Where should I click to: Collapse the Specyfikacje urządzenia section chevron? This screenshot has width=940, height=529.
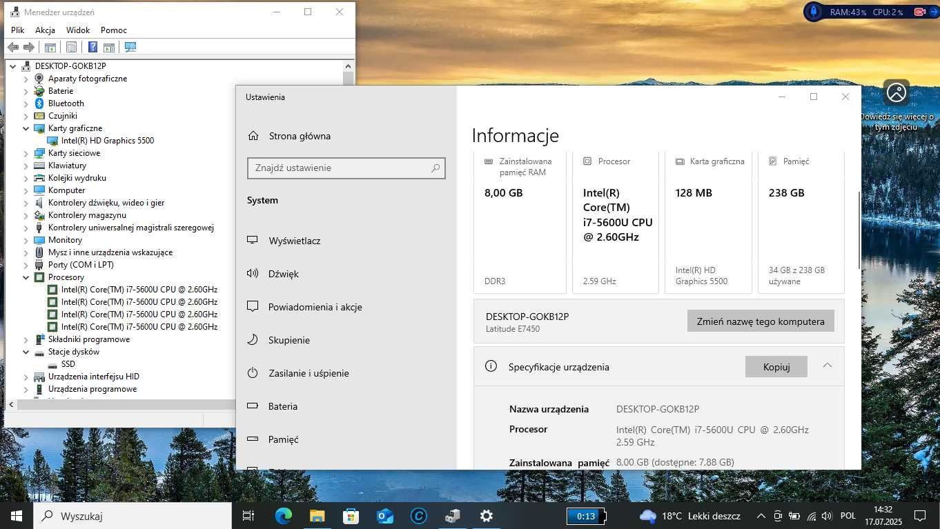(827, 366)
